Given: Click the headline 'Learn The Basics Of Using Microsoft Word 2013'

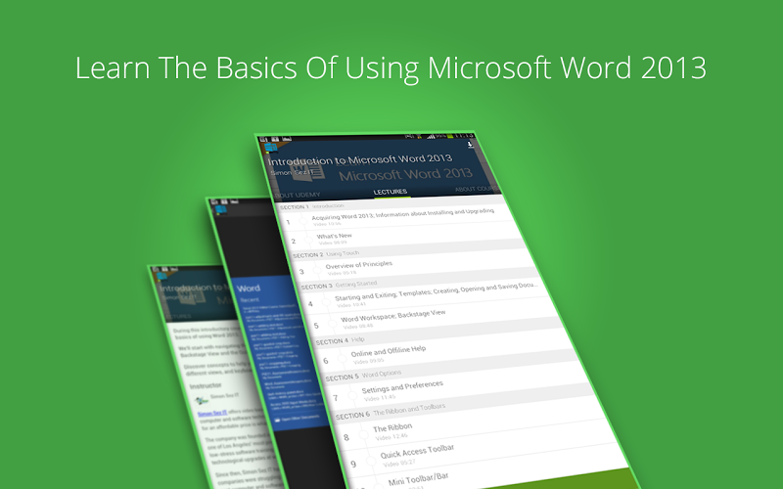Looking at the screenshot, I should pos(391,67).
